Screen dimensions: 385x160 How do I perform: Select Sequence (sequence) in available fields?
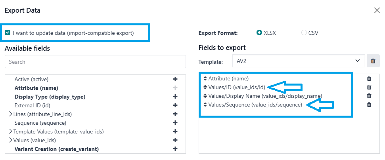(x=37, y=123)
